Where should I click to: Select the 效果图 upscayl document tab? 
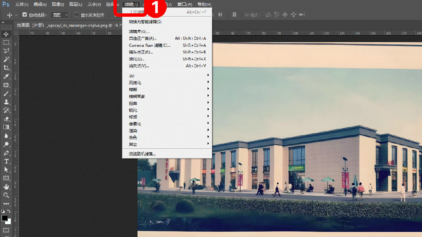pyautogui.click(x=68, y=25)
